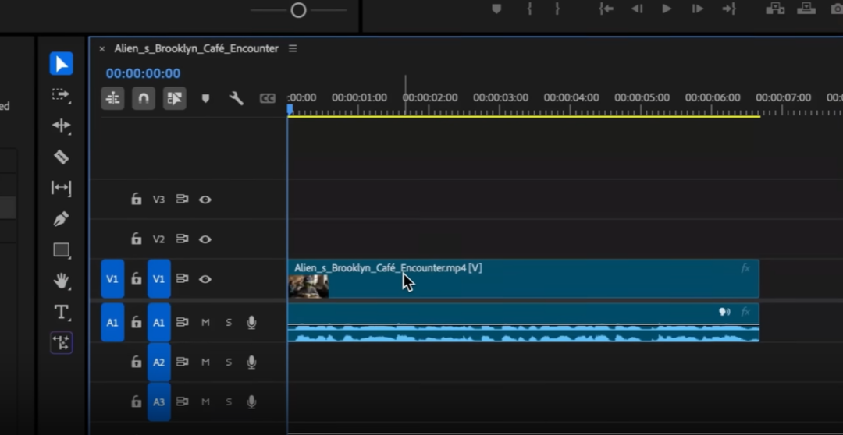Click the 00:00:04:00 mark on time ruler
The width and height of the screenshot is (843, 435).
tap(571, 98)
